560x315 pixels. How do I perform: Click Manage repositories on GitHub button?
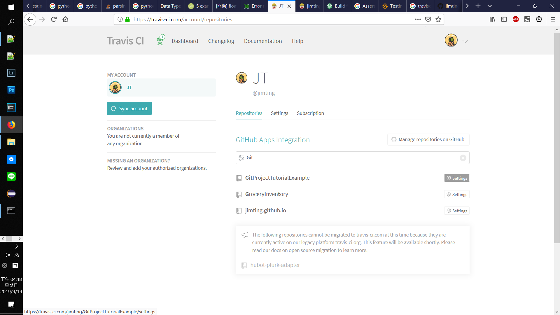point(428,140)
